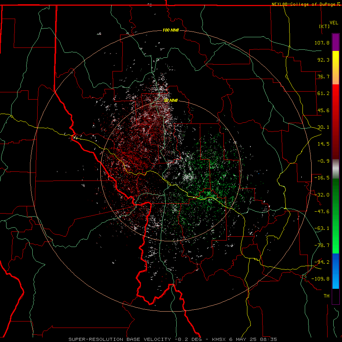Screen dimensions: 342x342
Task: Click the red segment of the color bar
Action: [336, 122]
